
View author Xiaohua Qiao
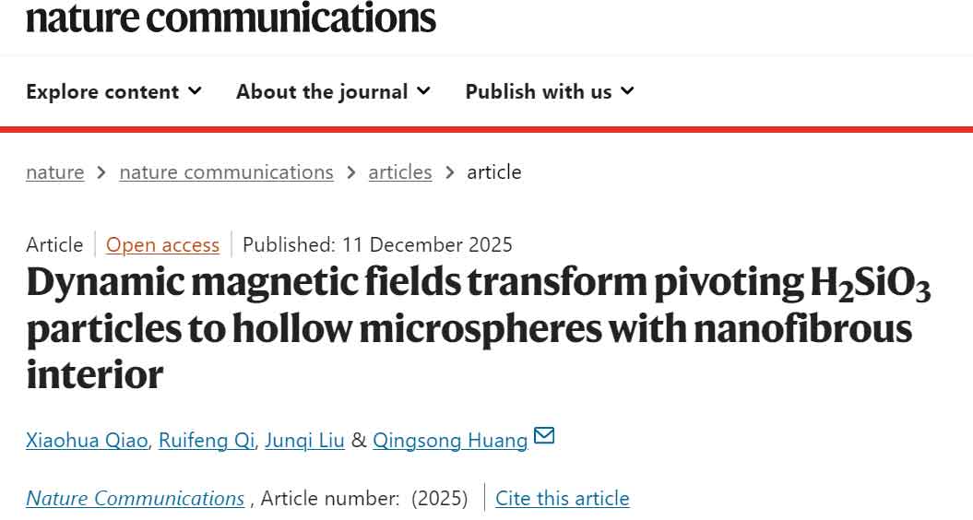(87, 441)
